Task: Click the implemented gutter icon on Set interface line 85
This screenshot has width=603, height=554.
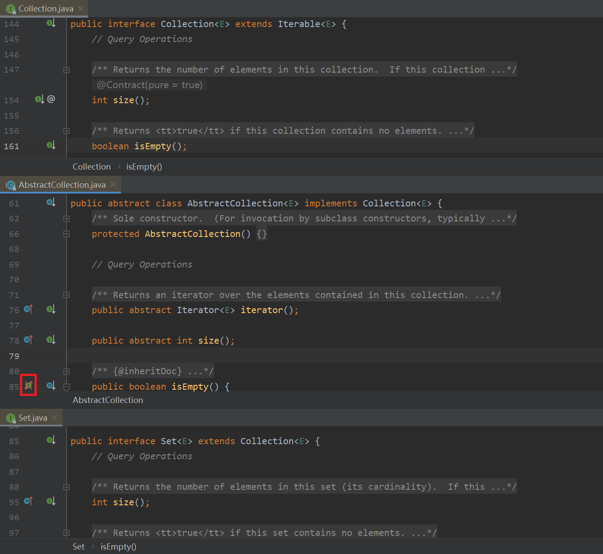Action: point(51,440)
